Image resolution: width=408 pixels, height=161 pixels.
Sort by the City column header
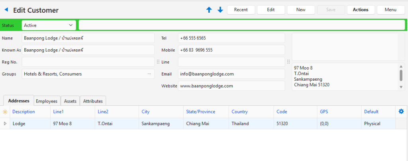tap(145, 112)
